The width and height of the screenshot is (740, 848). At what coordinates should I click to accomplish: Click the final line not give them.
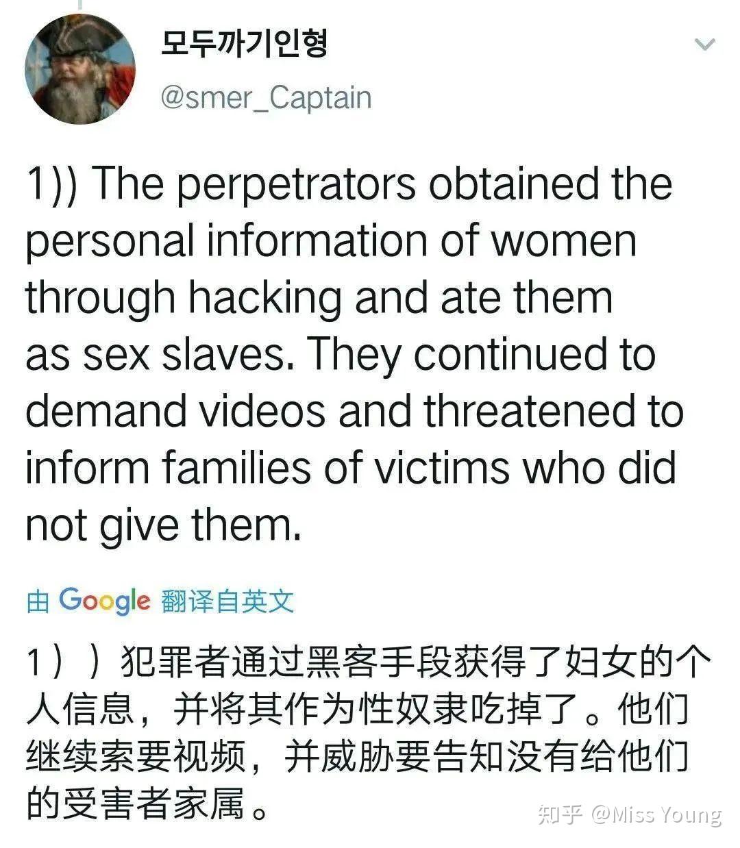tap(164, 526)
